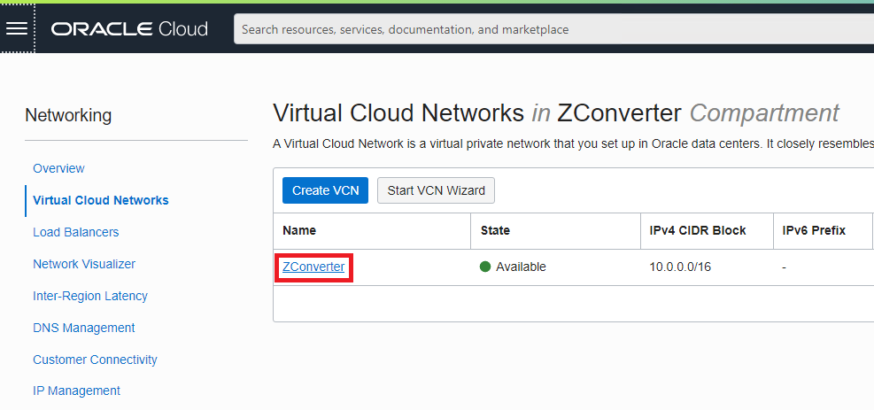The height and width of the screenshot is (410, 874).
Task: Click the green Available status dot
Action: pyautogui.click(x=485, y=267)
